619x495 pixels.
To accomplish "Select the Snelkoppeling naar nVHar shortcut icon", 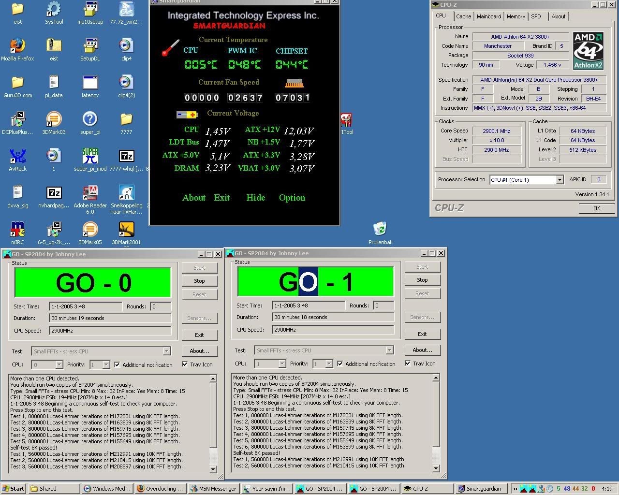I will click(x=126, y=199).
